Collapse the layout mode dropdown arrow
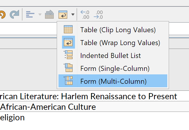The width and height of the screenshot is (189, 130). coord(73,15)
